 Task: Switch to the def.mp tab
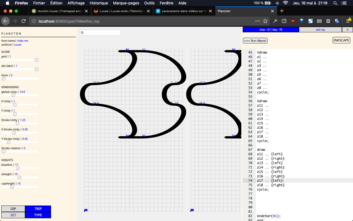(x=320, y=30)
